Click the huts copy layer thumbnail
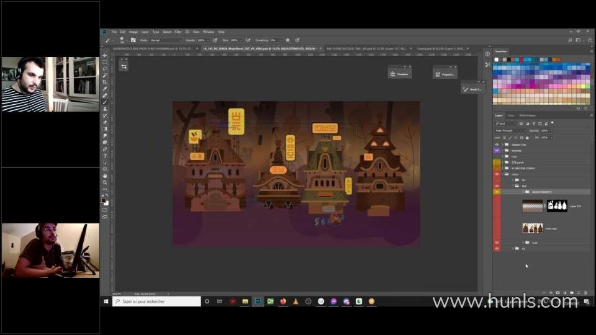The height and width of the screenshot is (335, 596). (533, 228)
